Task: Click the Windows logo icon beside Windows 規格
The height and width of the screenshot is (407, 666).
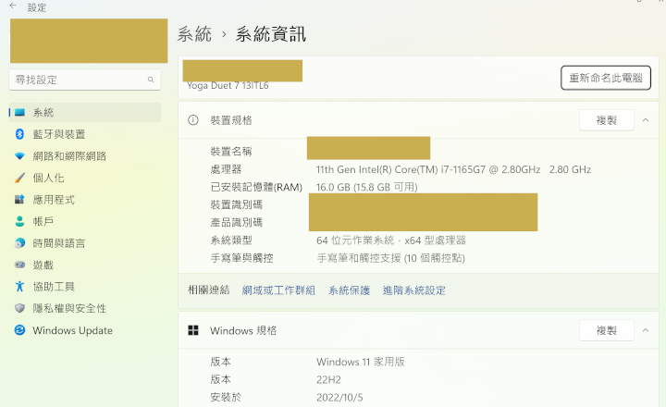Action: [x=193, y=330]
